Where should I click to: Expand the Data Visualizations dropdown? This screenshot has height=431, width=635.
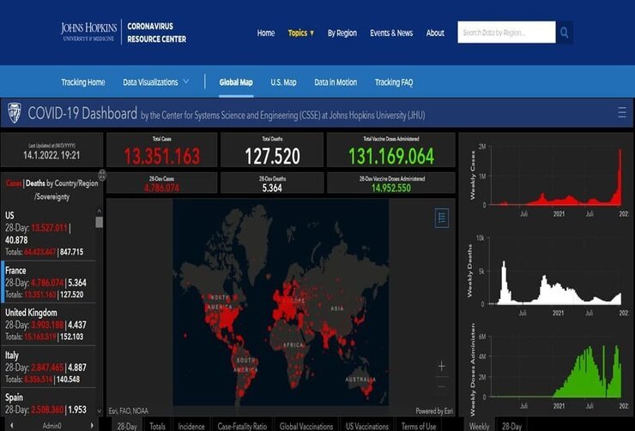point(156,82)
